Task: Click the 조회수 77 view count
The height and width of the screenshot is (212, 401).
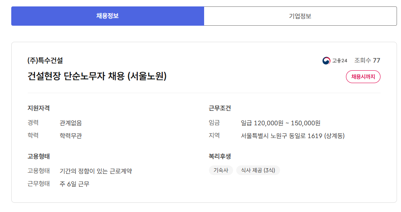Action: (x=367, y=61)
